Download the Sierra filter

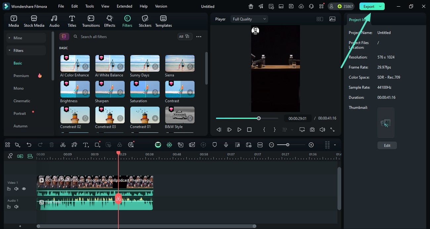coord(190,67)
